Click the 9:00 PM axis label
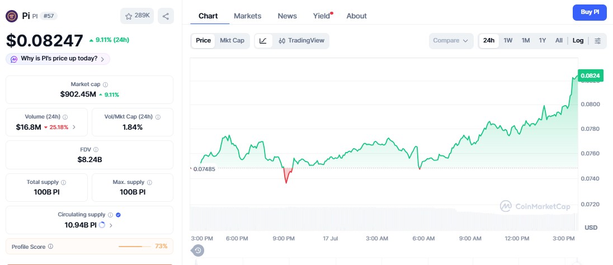The height and width of the screenshot is (265, 613). [x=284, y=238]
